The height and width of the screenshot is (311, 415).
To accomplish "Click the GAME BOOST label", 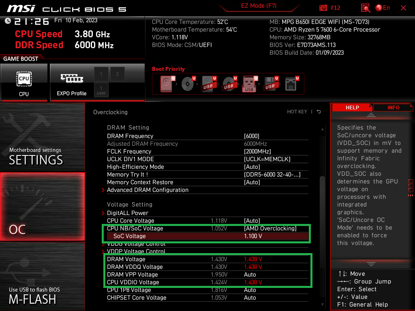I will pos(21,59).
